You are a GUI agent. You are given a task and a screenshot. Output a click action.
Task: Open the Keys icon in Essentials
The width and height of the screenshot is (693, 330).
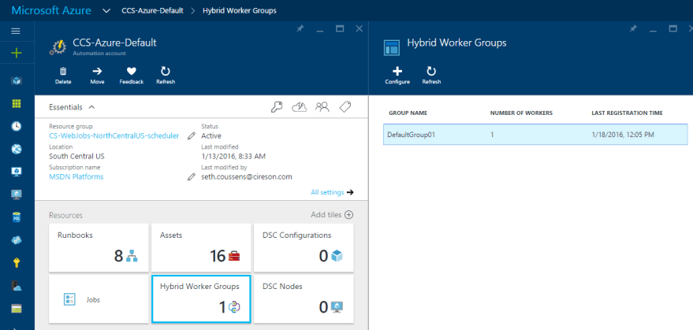(277, 107)
